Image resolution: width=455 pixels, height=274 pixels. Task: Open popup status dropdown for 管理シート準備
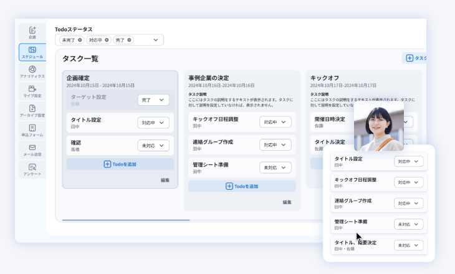click(x=408, y=224)
